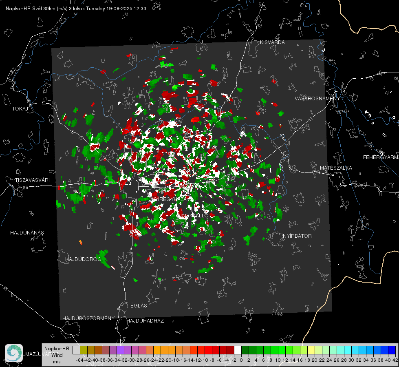Click the TÉGLÁS town label
Screen dimensions: 399x367
pyautogui.click(x=137, y=306)
